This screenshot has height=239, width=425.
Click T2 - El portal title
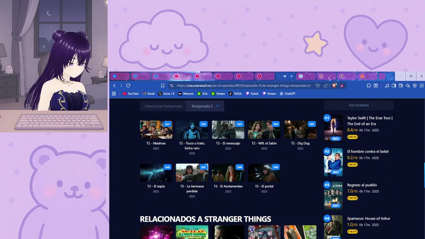(x=264, y=186)
